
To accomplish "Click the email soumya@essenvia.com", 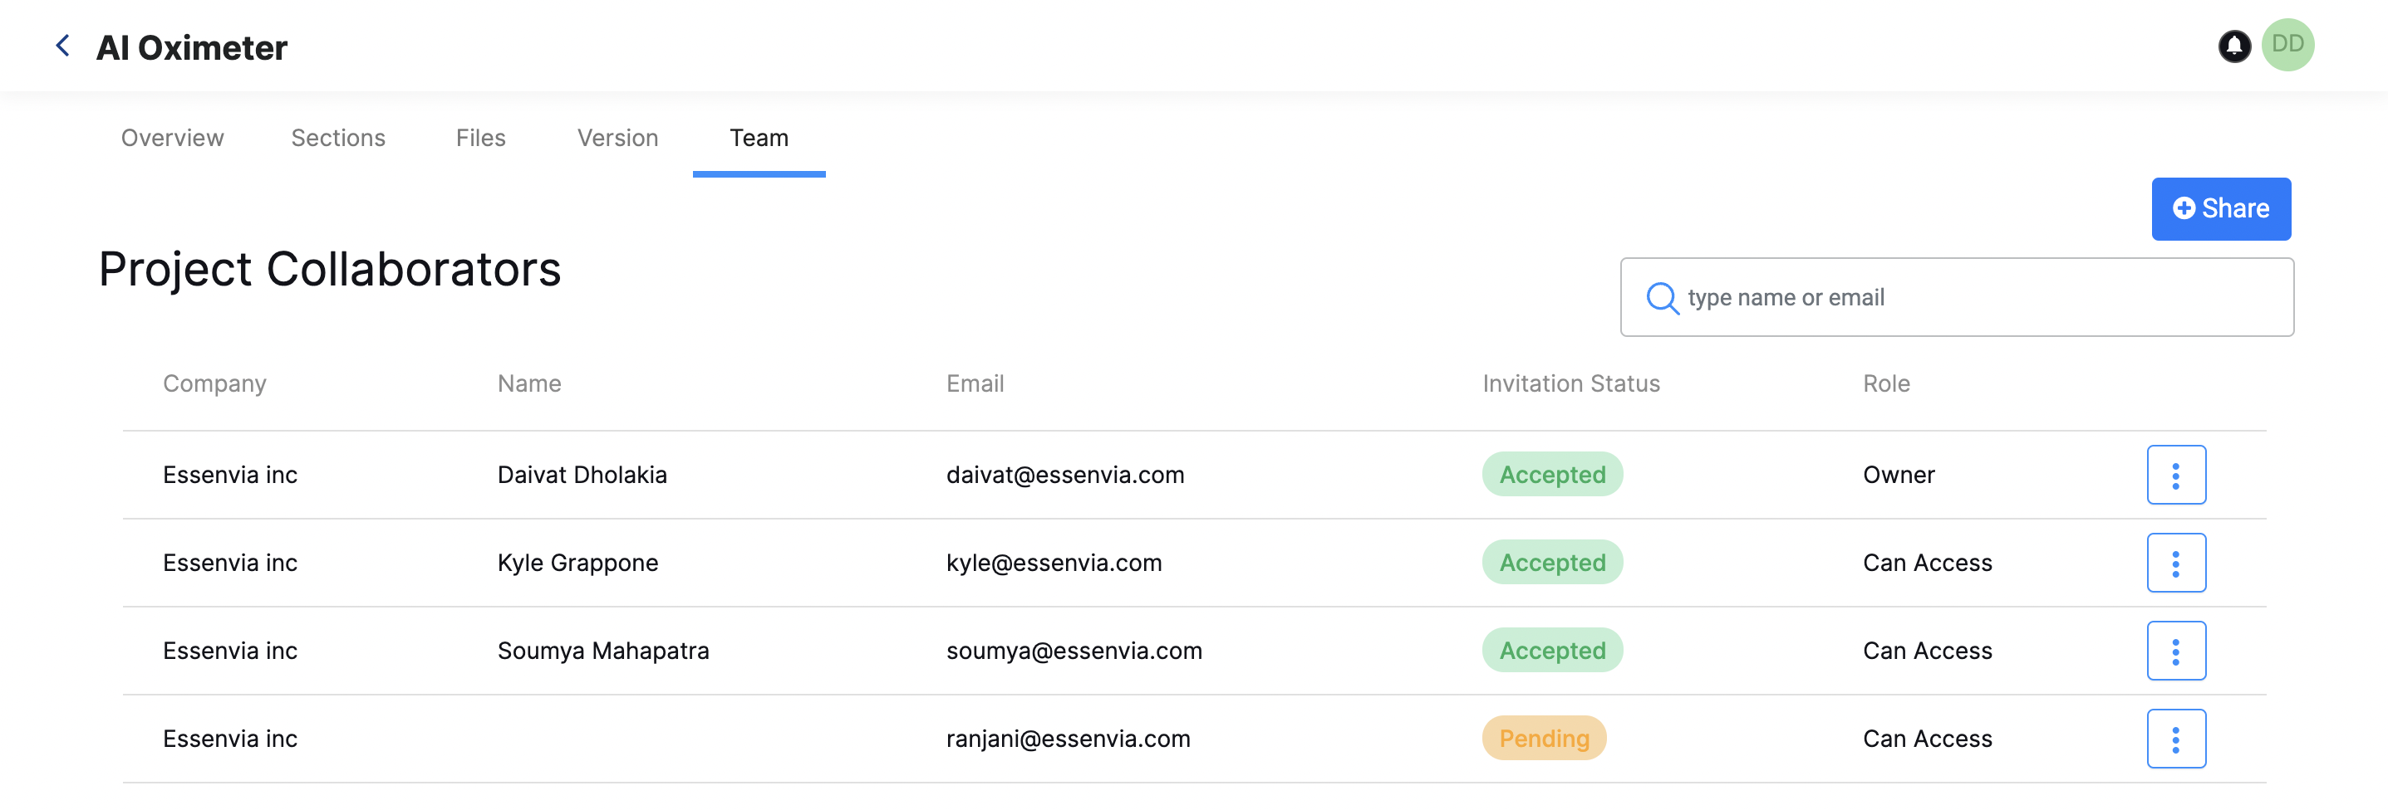I will click(x=1074, y=651).
